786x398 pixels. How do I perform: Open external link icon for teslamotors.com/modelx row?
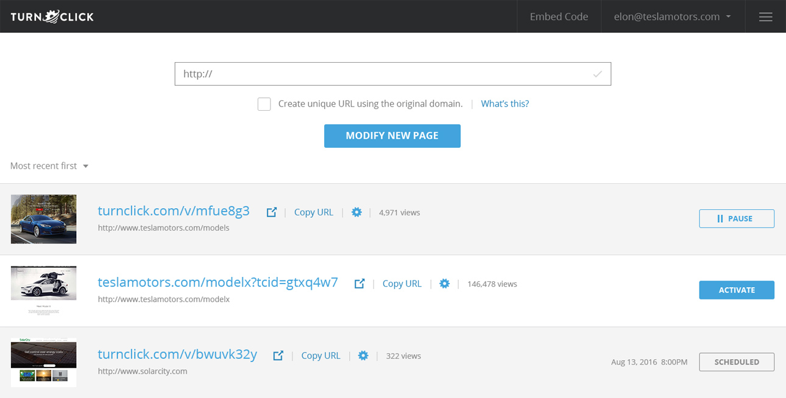(x=359, y=284)
